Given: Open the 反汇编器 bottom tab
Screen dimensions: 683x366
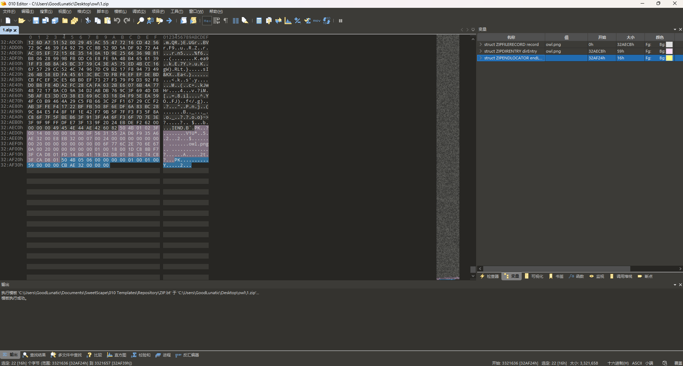Looking at the screenshot, I should click(187, 355).
